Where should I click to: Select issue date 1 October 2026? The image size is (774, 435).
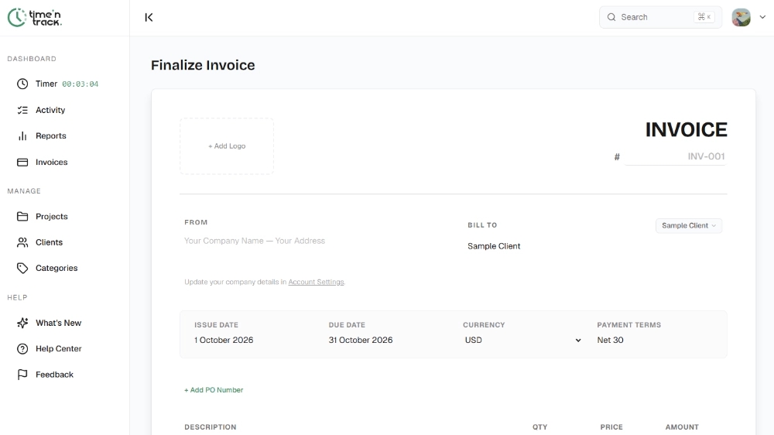click(x=224, y=341)
